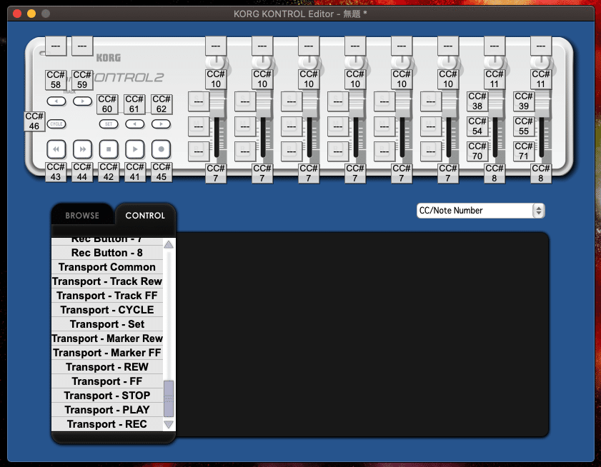Click the marker right arrow button

(x=161, y=124)
